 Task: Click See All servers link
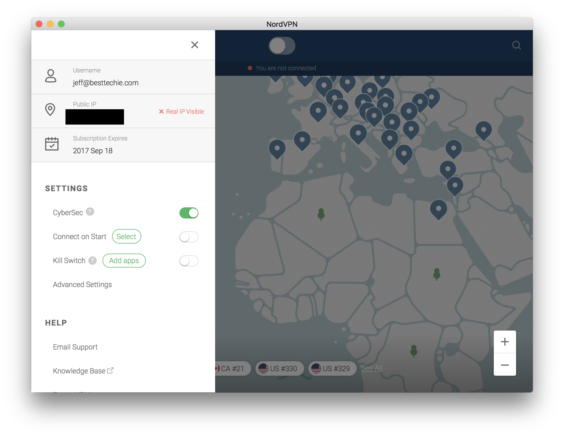(371, 368)
